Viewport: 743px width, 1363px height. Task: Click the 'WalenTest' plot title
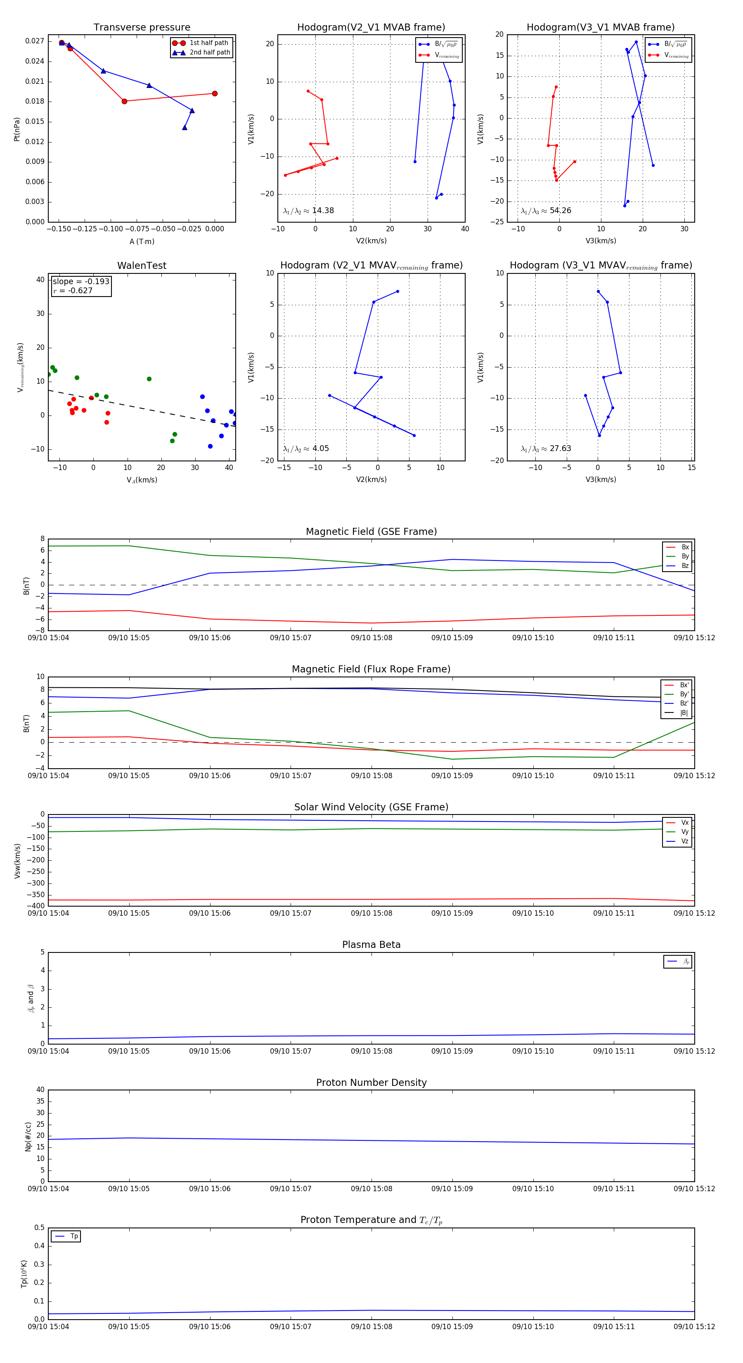(x=142, y=266)
